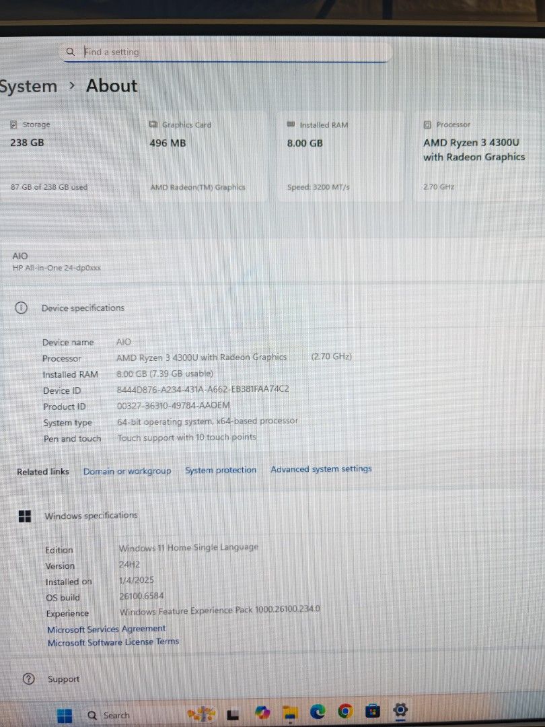
Task: Click the Installed RAM icon
Action: point(290,124)
